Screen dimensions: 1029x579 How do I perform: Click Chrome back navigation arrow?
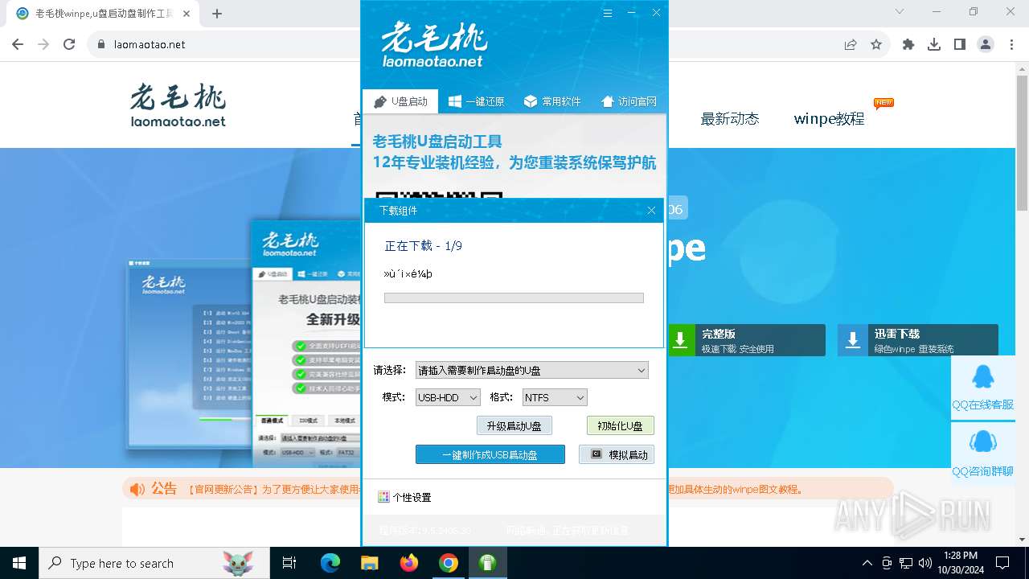click(x=18, y=44)
